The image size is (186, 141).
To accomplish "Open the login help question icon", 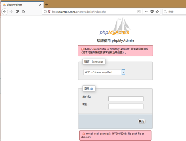I will [x=92, y=89].
